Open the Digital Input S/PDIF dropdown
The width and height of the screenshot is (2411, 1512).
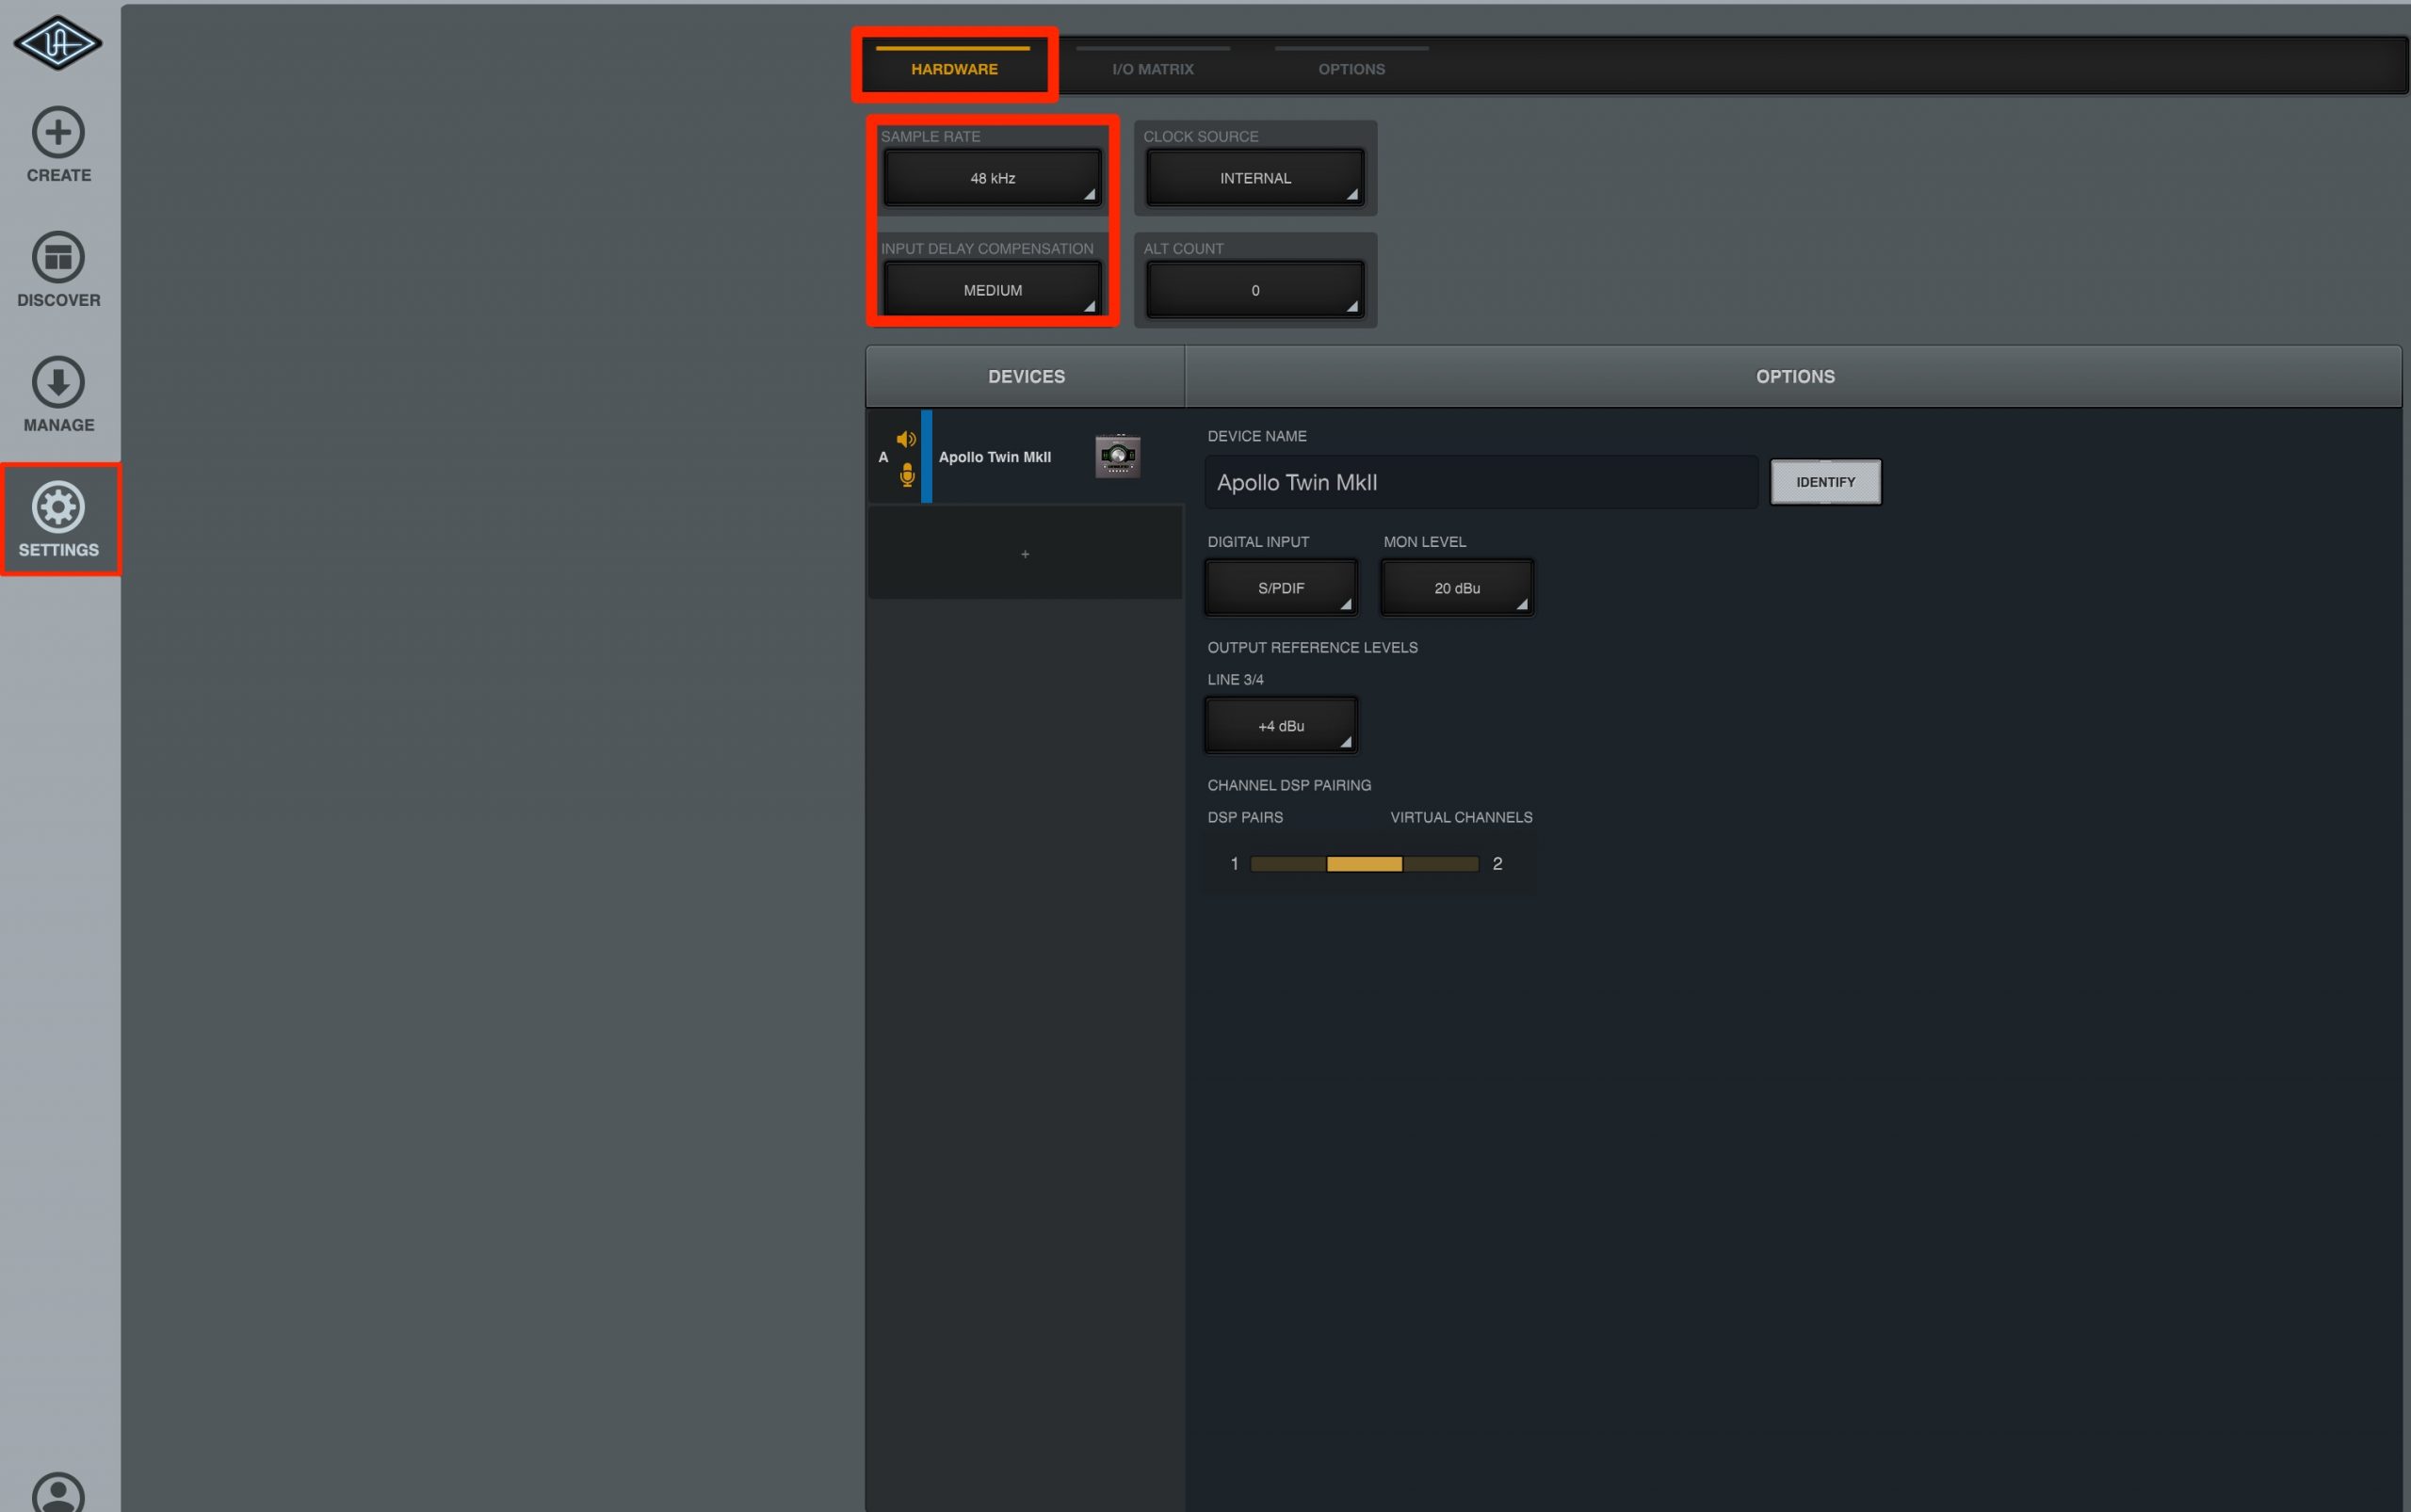point(1281,588)
